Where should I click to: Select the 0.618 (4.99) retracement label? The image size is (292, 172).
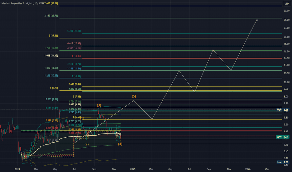[x=75, y=125]
